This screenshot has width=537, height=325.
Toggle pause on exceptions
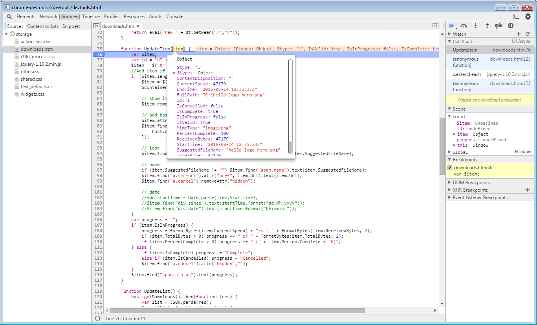pyautogui.click(x=510, y=26)
